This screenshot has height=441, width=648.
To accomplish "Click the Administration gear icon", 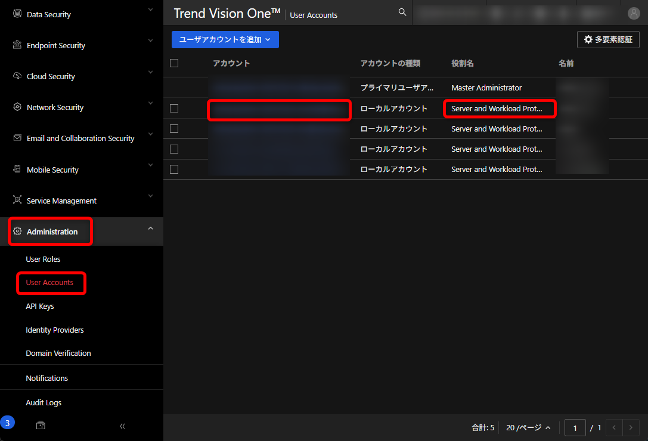I will 17,231.
